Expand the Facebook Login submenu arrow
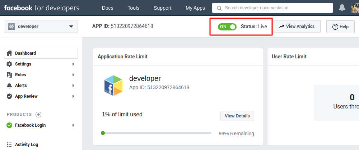This screenshot has height=150, width=359. point(73,125)
